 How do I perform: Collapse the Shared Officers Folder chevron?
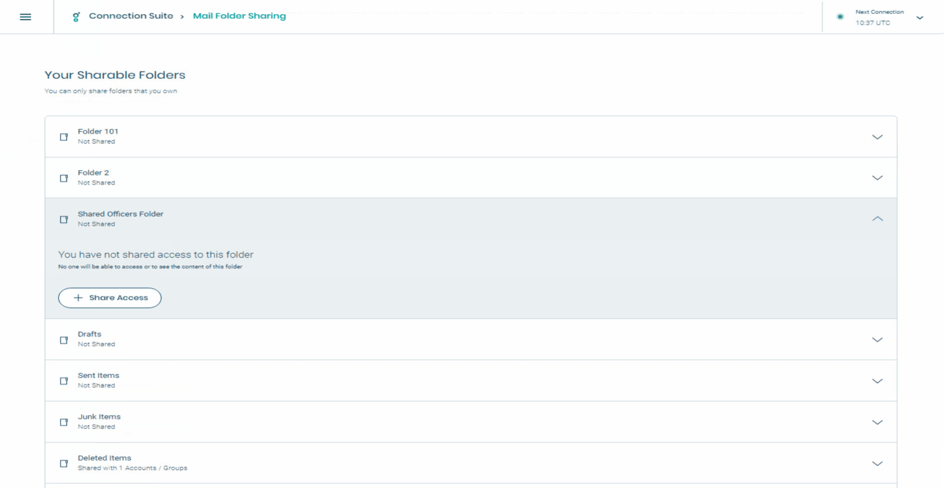coord(877,219)
